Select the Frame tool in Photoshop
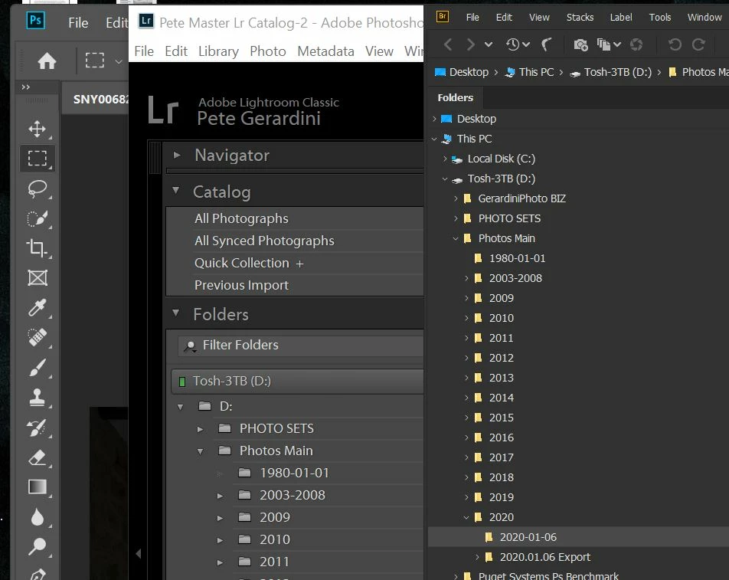This screenshot has width=729, height=580. pyautogui.click(x=38, y=277)
